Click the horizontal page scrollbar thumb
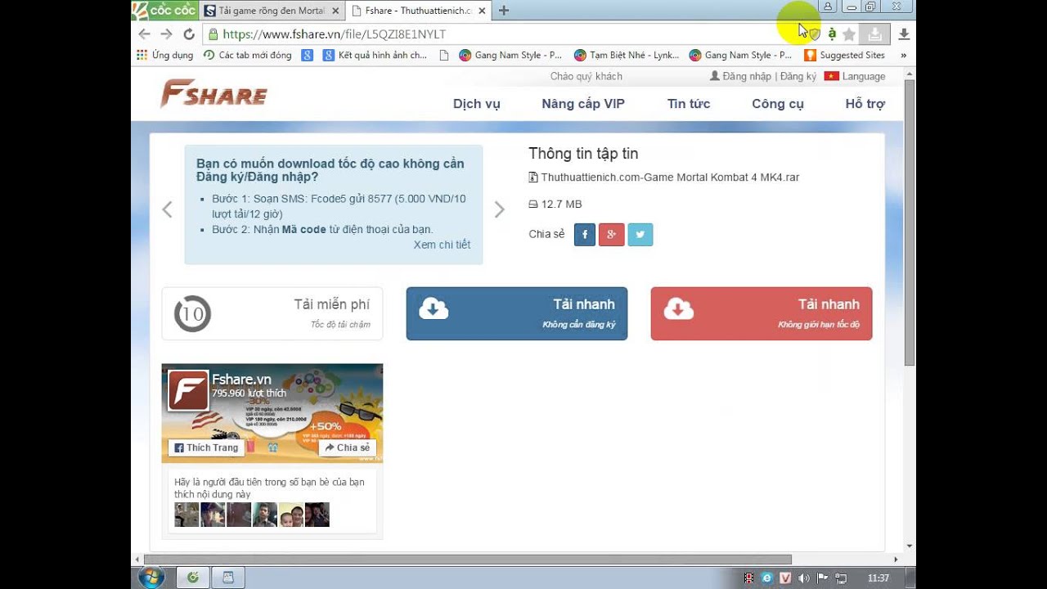 pos(468,560)
